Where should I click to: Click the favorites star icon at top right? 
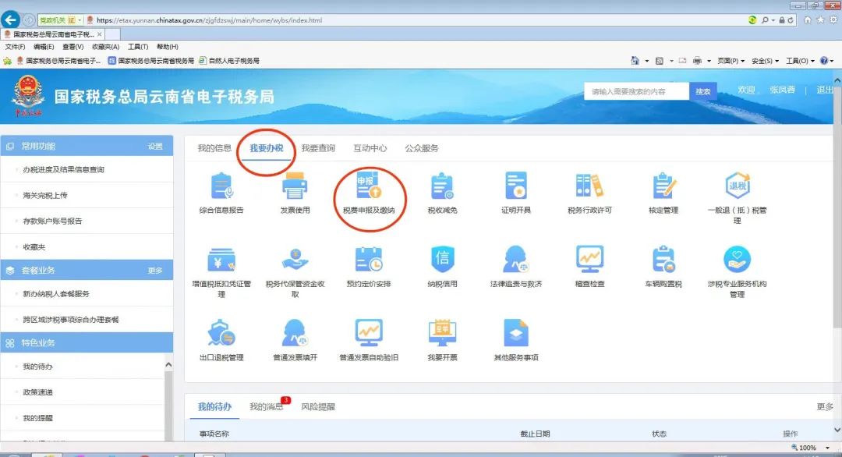point(820,19)
